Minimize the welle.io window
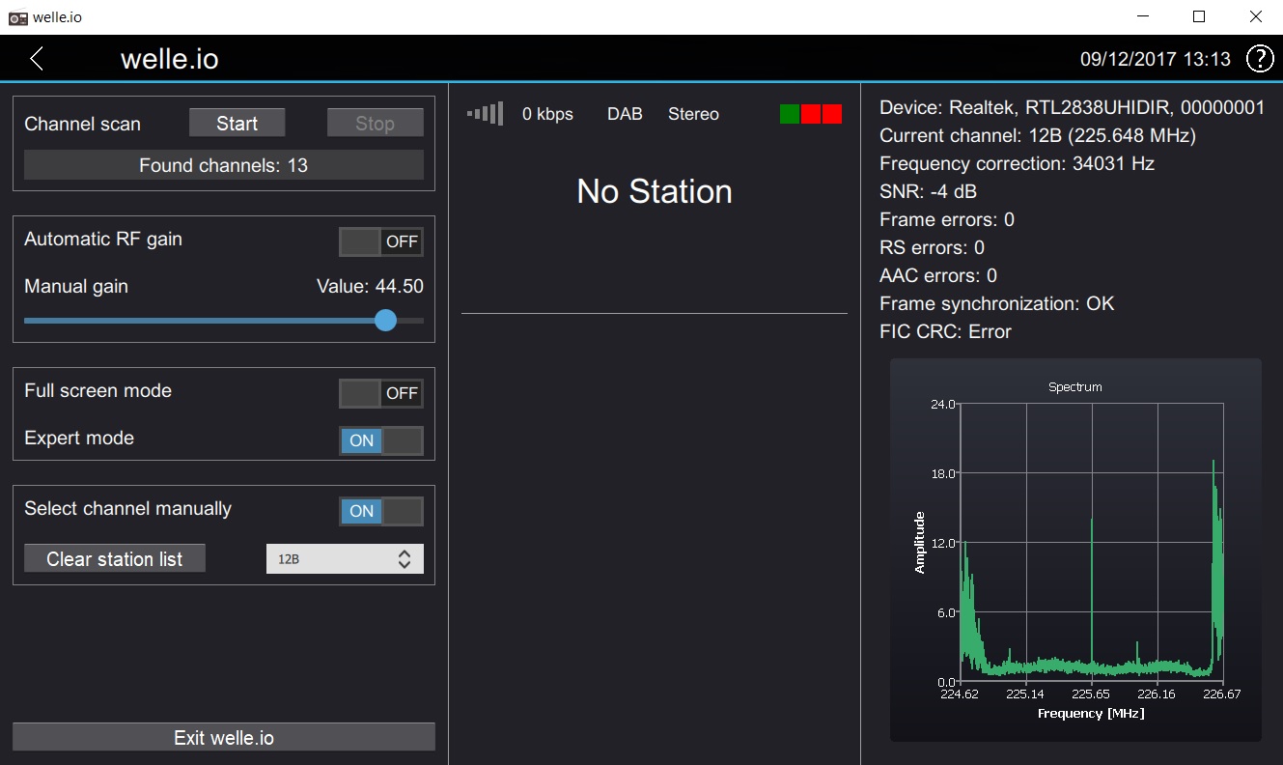Image resolution: width=1283 pixels, height=765 pixels. pyautogui.click(x=1142, y=16)
